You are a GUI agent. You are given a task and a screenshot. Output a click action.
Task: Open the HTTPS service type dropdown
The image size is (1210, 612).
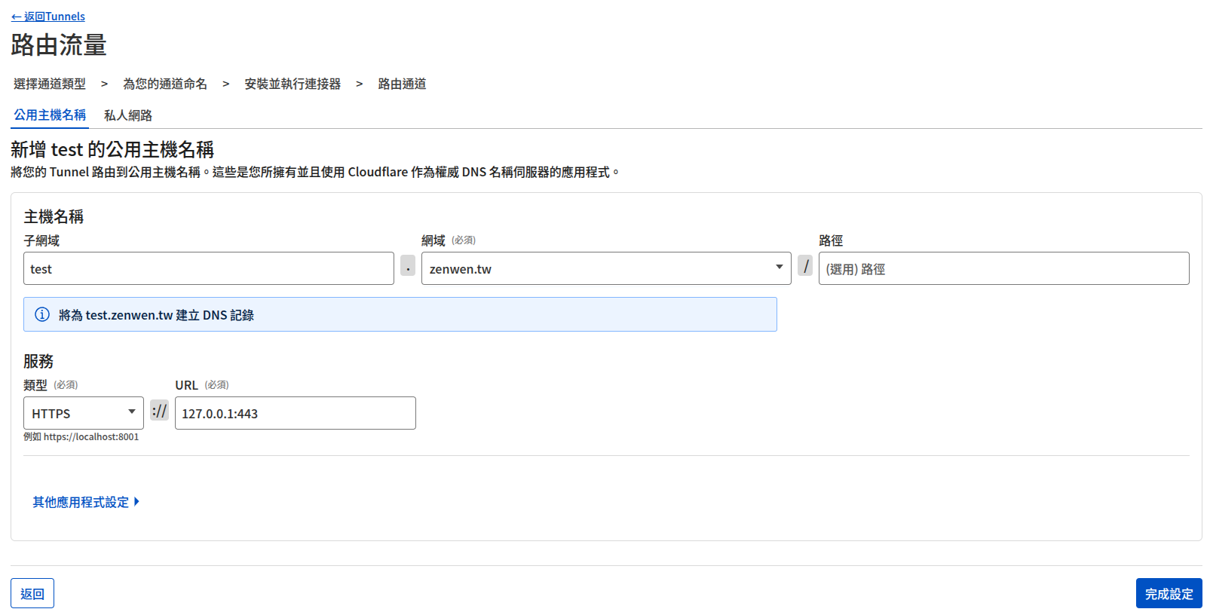[x=83, y=413]
